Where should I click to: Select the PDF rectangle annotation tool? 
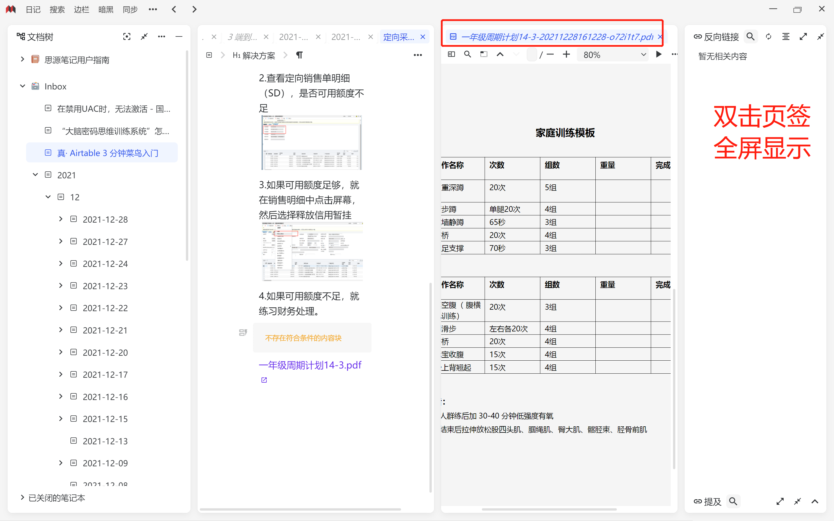pos(484,54)
